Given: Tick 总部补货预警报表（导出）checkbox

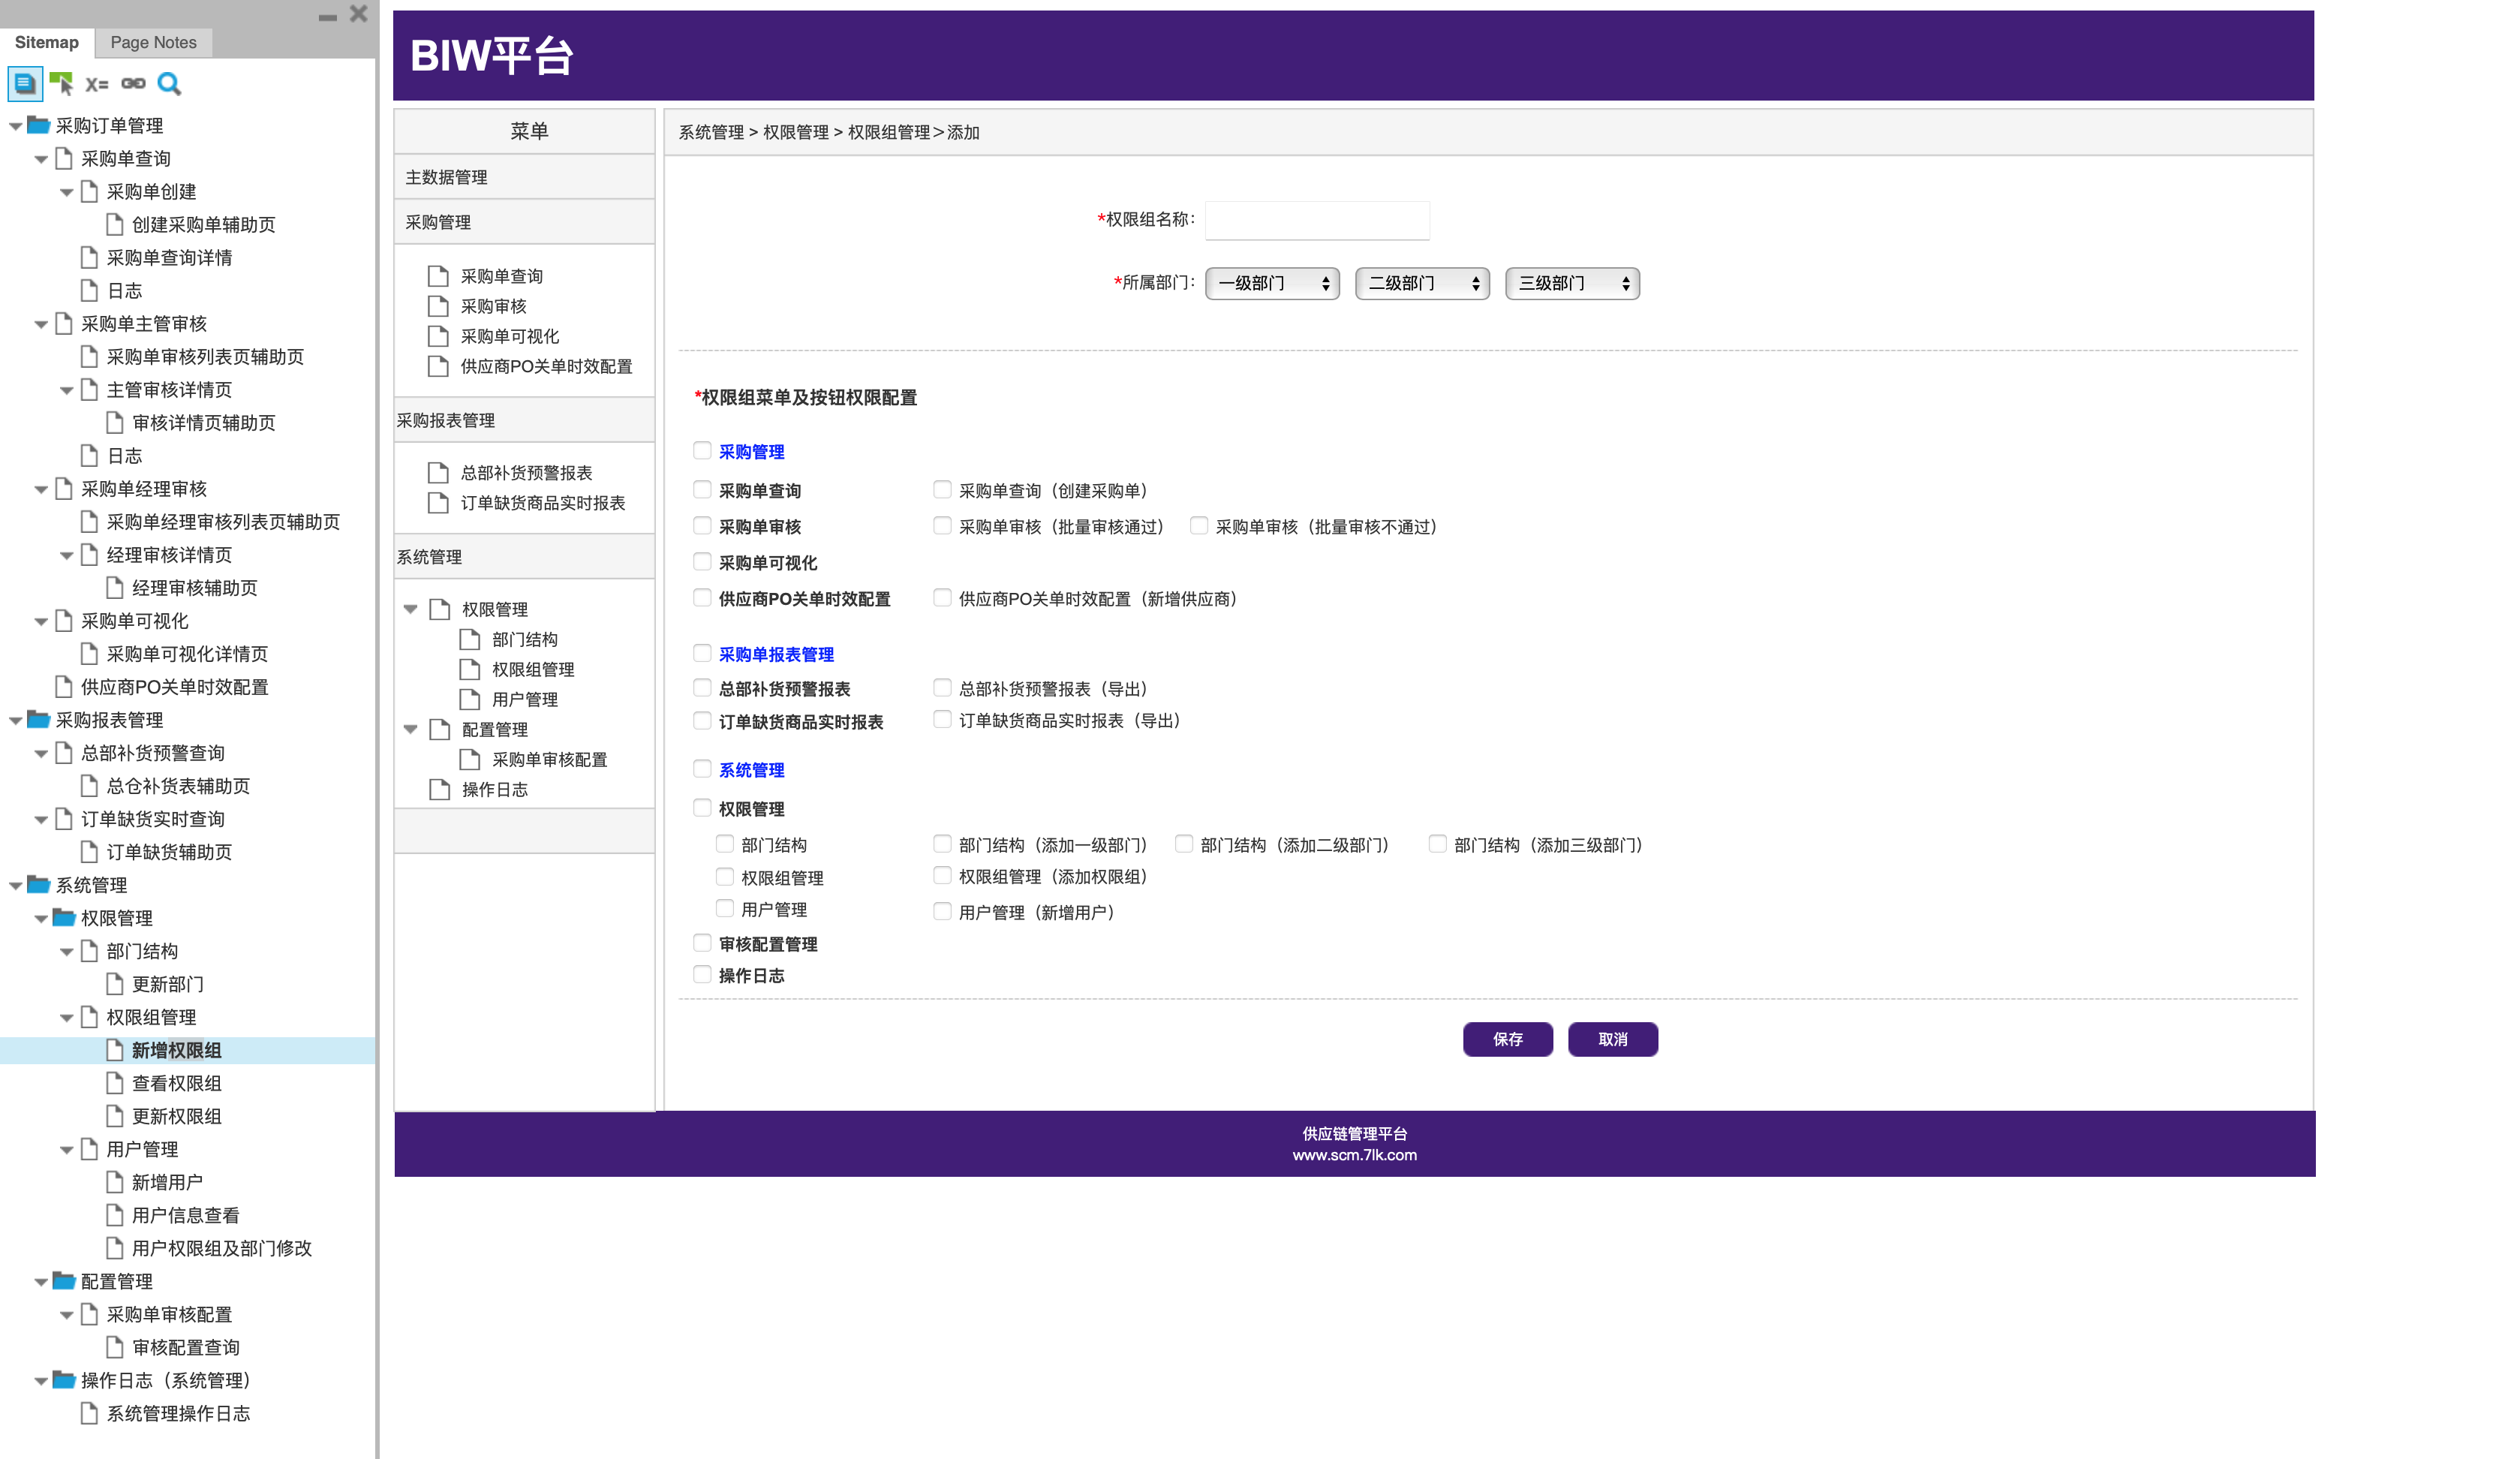Looking at the screenshot, I should pos(942,688).
